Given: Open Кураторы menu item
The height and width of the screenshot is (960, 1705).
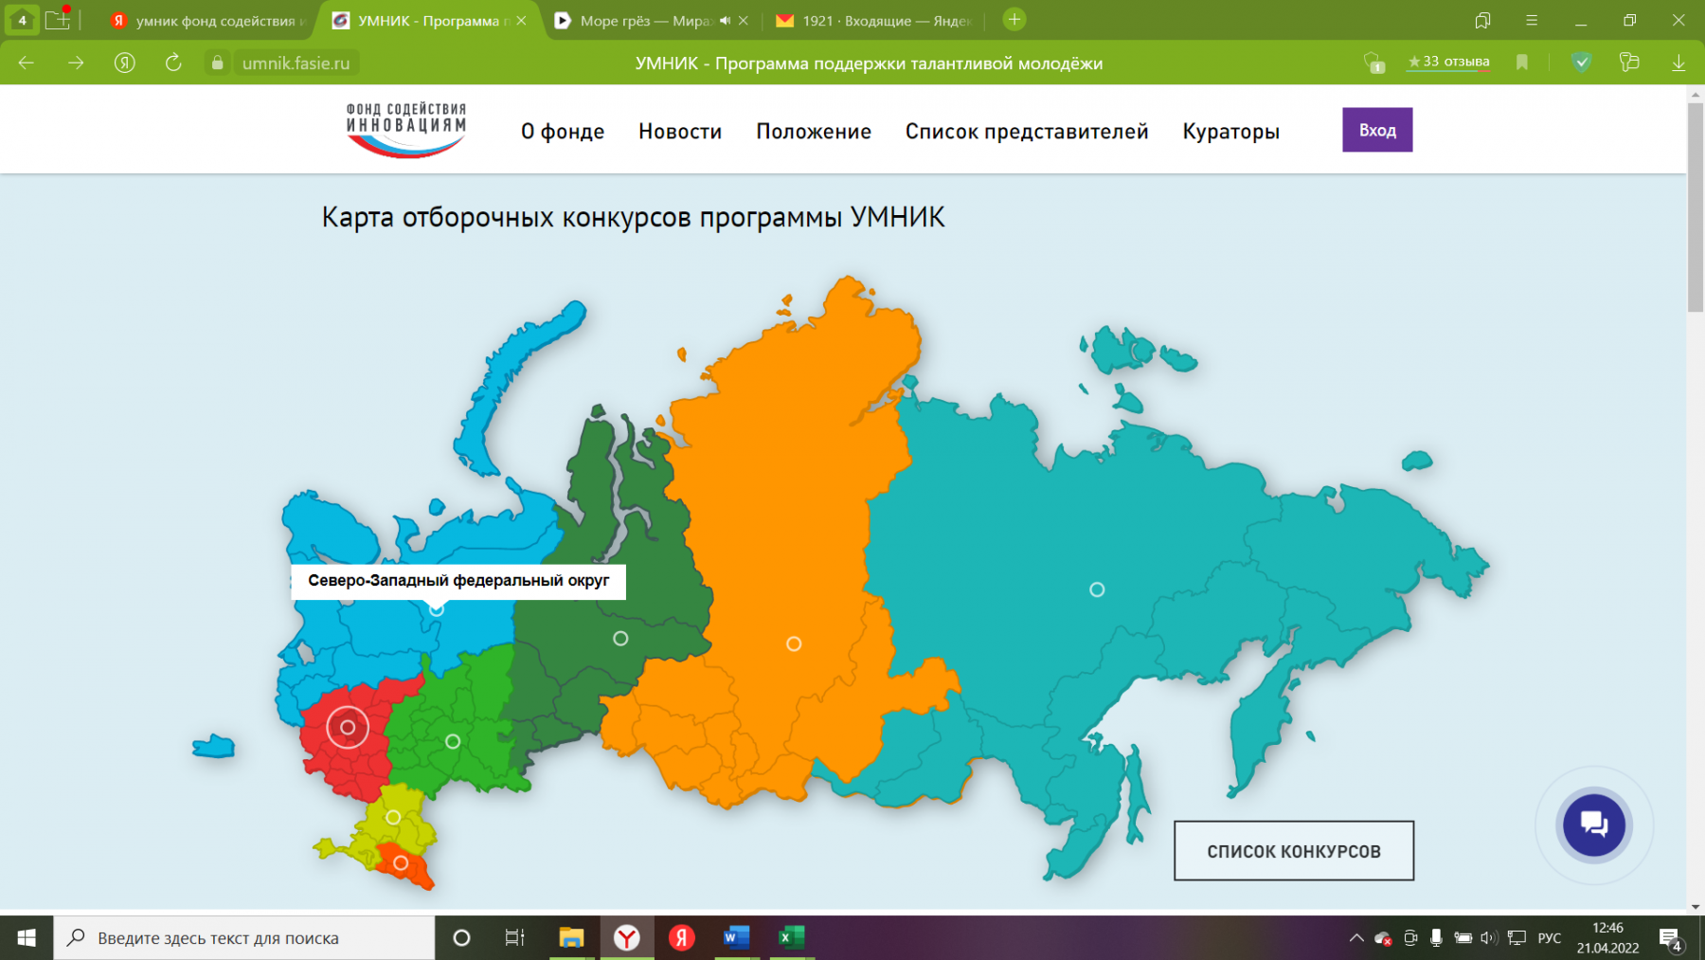Looking at the screenshot, I should click(1231, 131).
